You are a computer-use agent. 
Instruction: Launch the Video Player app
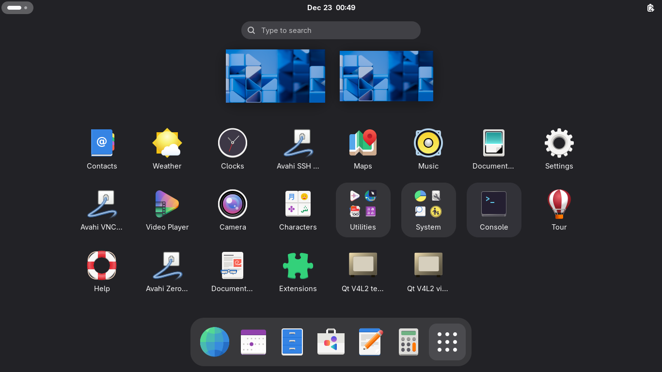[x=167, y=204]
